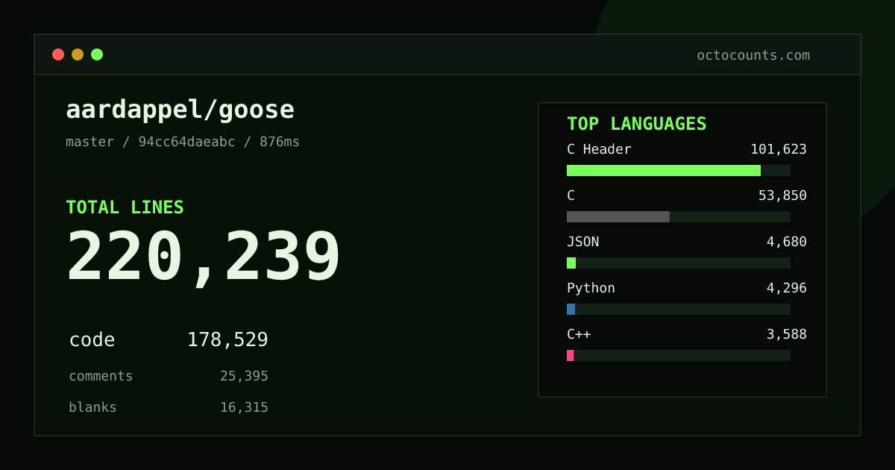Click the pink C++ progress bar
The height and width of the screenshot is (470, 895).
570,355
